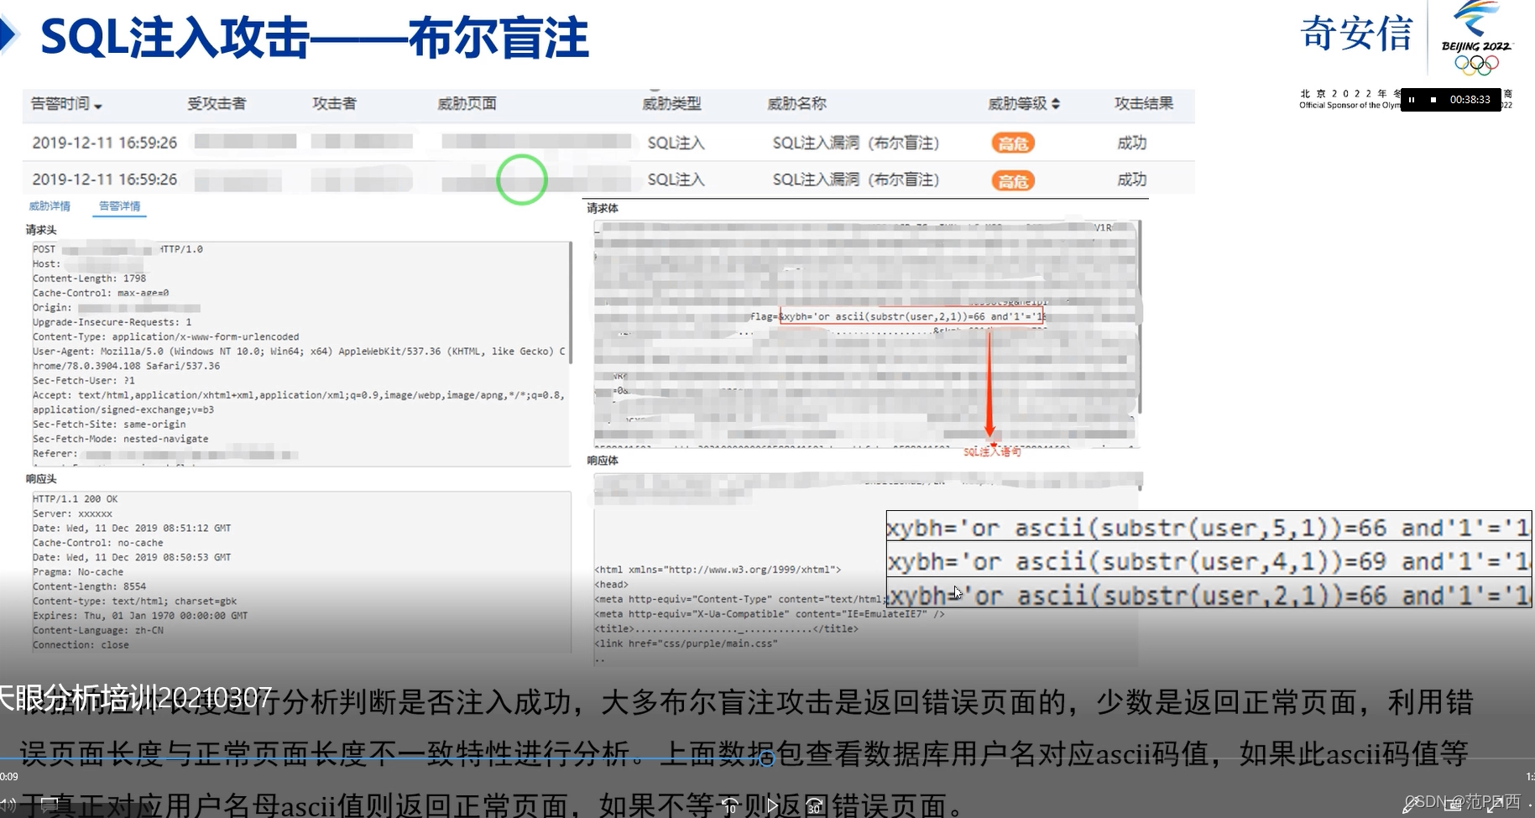Click SQL注入漏洞 (布尔盲注) in the second row
Image resolution: width=1535 pixels, height=818 pixels.
pyautogui.click(x=855, y=180)
